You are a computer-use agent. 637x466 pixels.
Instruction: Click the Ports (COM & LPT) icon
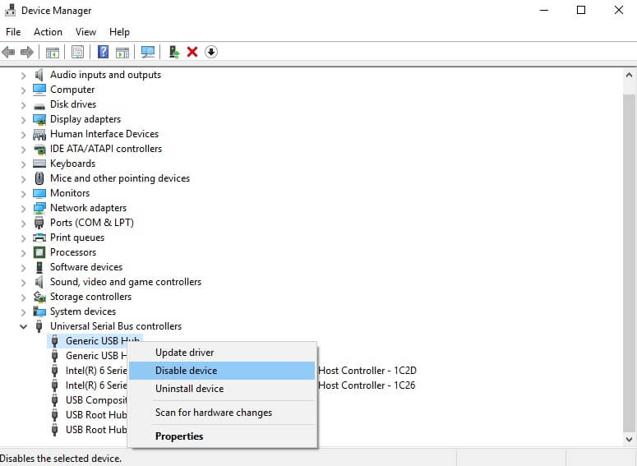pyautogui.click(x=39, y=223)
